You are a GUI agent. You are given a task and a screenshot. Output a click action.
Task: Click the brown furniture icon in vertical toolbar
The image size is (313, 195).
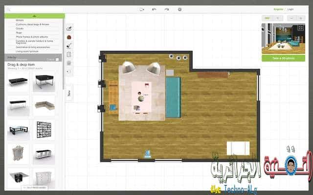(69, 37)
